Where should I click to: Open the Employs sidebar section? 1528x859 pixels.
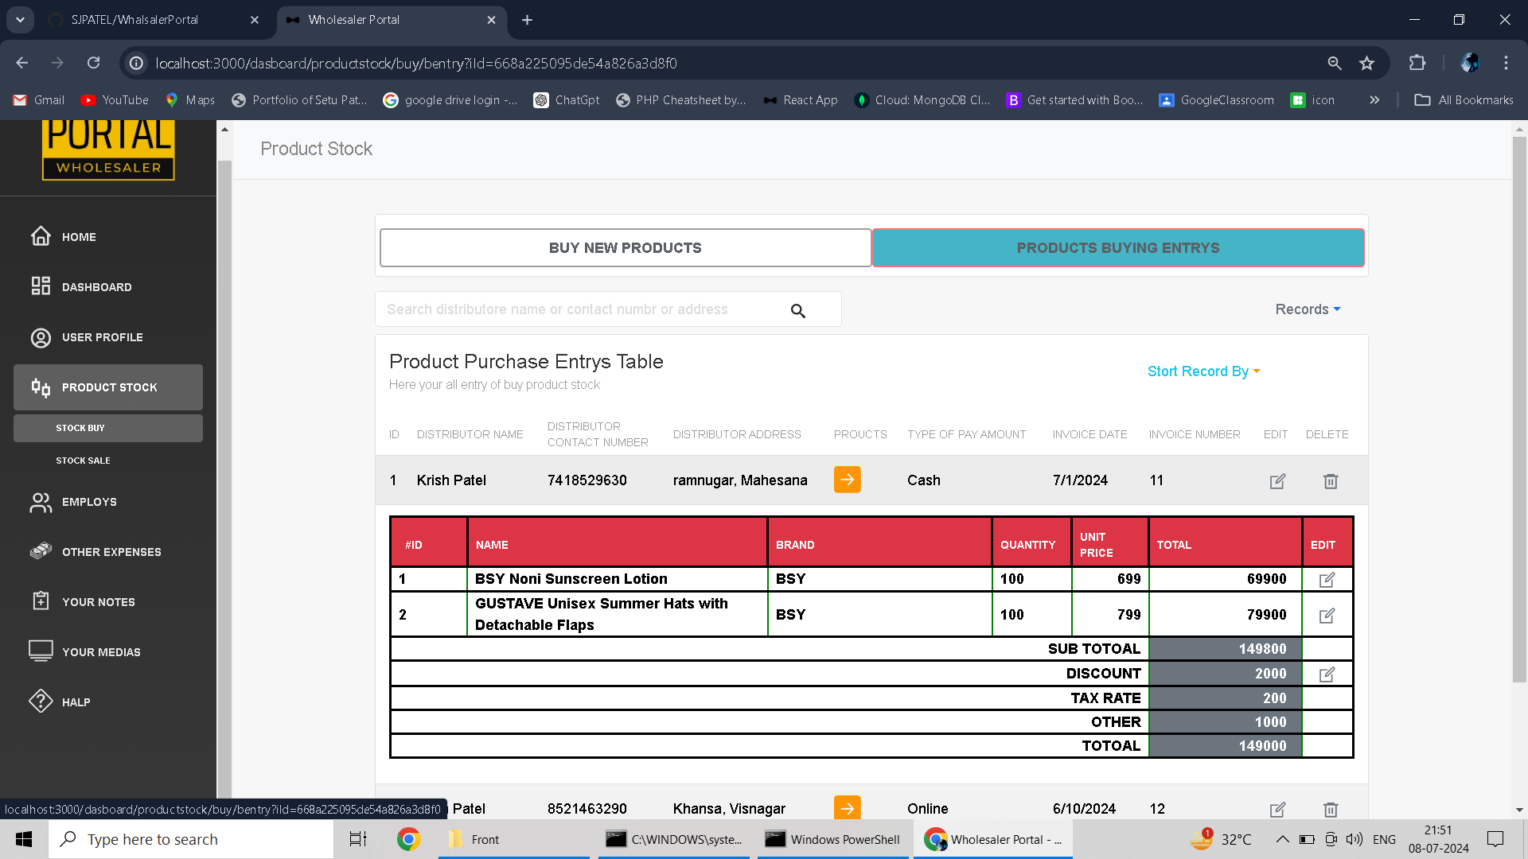pyautogui.click(x=89, y=502)
